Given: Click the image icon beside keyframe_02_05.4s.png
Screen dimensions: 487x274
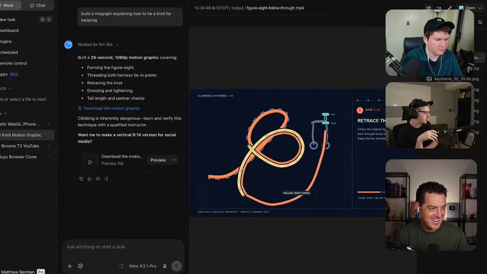Looking at the screenshot, I should coord(429,79).
